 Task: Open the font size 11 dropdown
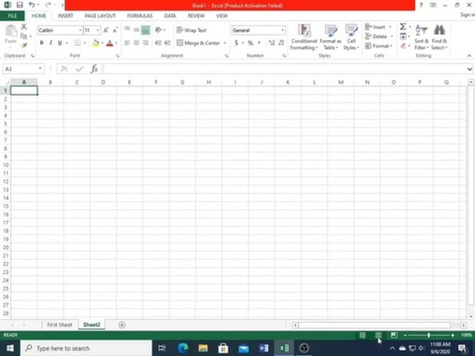[98, 30]
